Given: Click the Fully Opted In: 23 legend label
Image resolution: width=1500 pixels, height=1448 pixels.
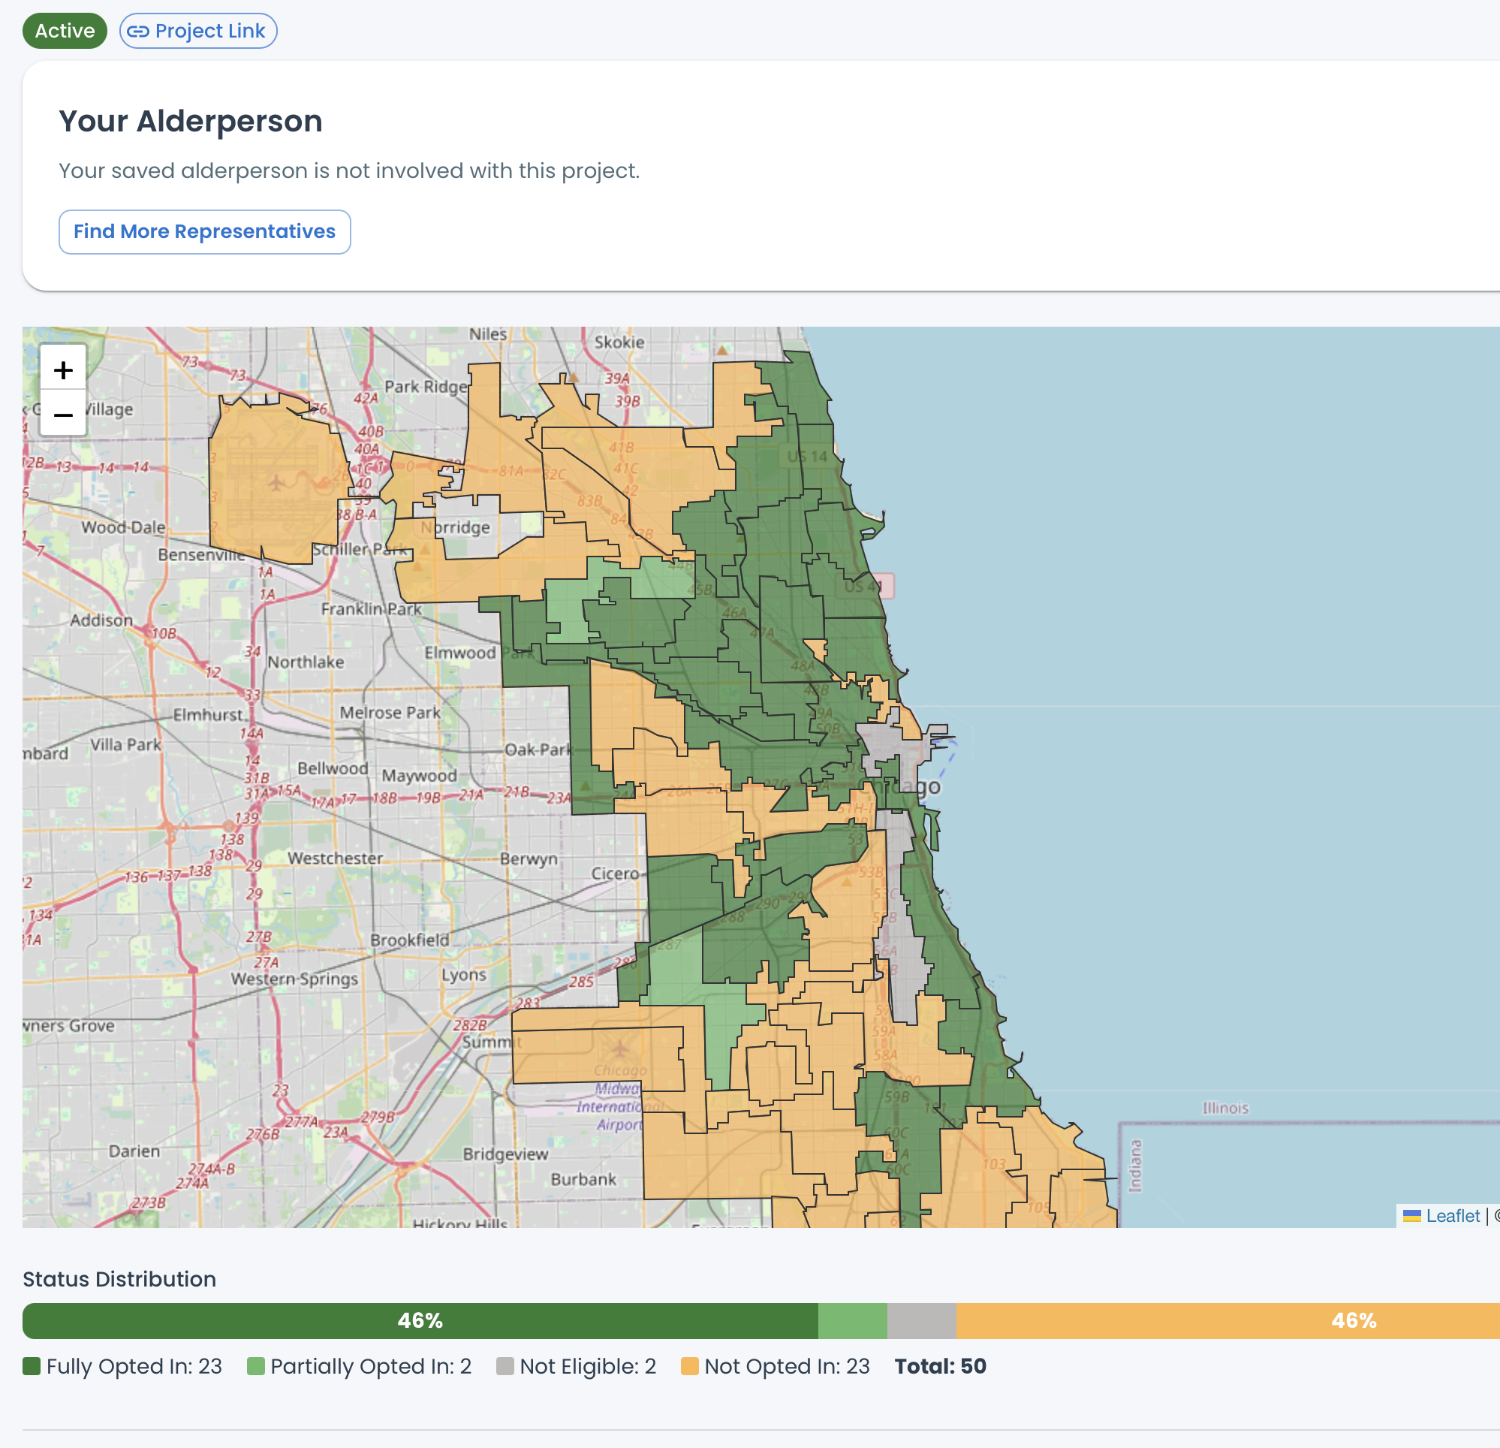Looking at the screenshot, I should [x=134, y=1366].
